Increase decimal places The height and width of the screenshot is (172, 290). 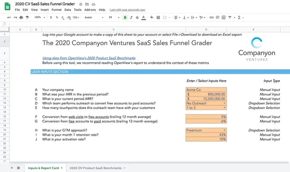69,17
